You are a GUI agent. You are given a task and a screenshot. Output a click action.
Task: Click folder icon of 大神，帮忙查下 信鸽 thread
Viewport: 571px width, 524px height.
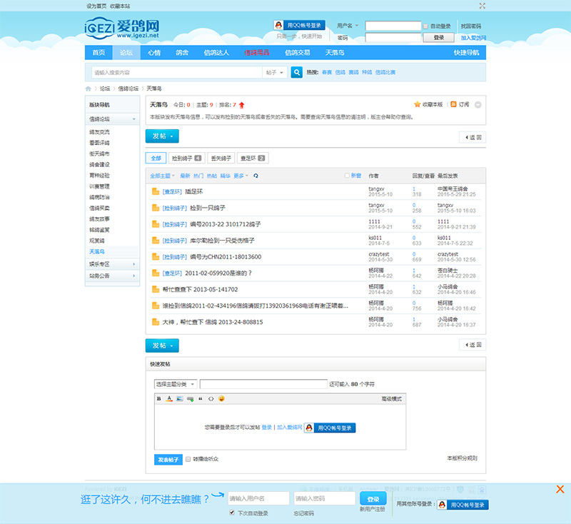156,322
